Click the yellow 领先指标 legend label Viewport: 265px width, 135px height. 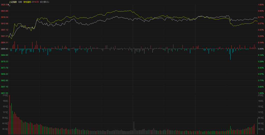27,2
